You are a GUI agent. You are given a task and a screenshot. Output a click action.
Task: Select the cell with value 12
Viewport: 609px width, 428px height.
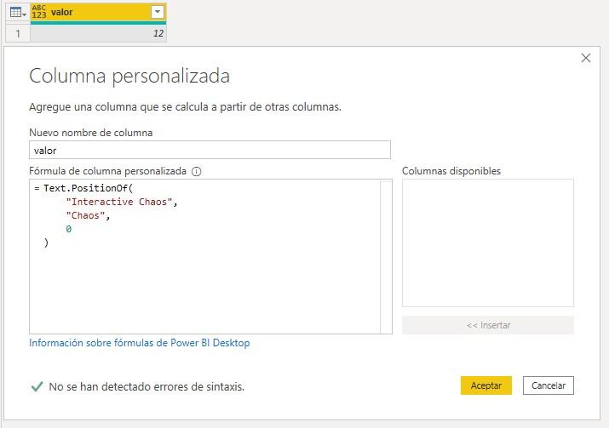[x=98, y=33]
